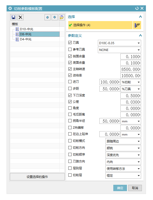Open the 跟随周边 cut mode dropdown
The width and height of the screenshot is (153, 200).
[123, 141]
